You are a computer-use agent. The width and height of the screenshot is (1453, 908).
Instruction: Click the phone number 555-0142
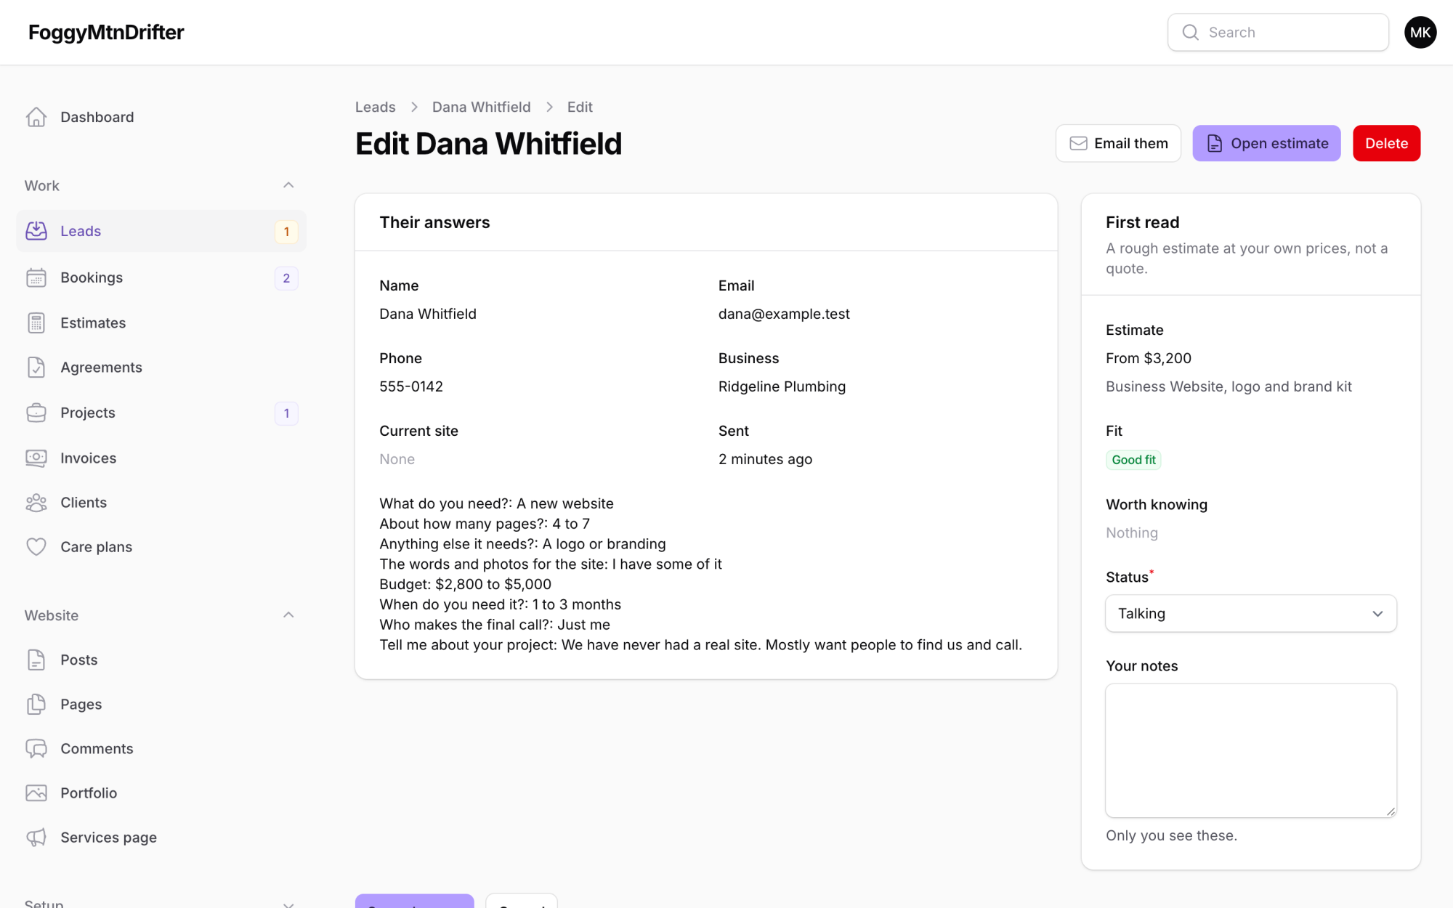click(411, 386)
